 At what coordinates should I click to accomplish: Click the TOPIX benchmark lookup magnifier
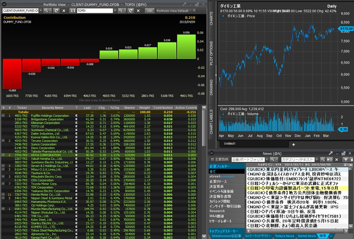[120, 11]
